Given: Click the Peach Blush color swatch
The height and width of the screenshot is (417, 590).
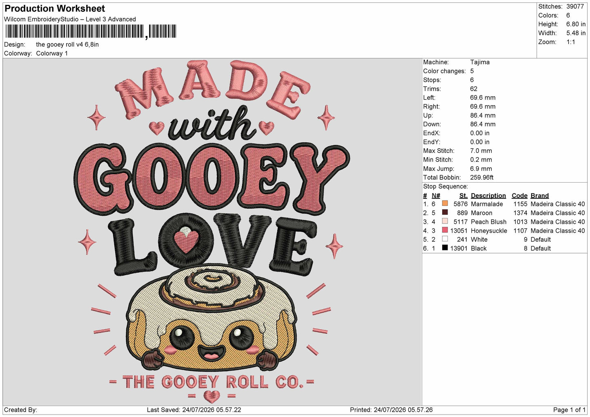Looking at the screenshot, I should coord(445,221).
